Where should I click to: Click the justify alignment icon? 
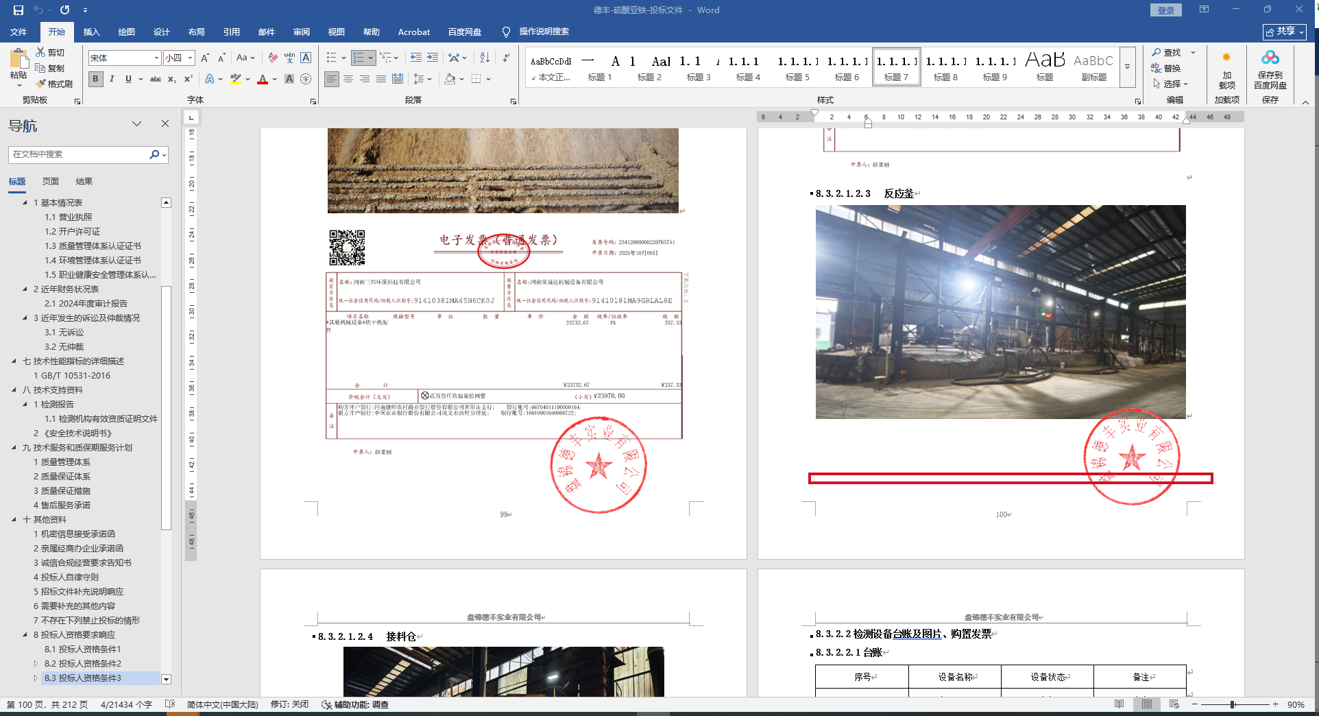click(381, 79)
